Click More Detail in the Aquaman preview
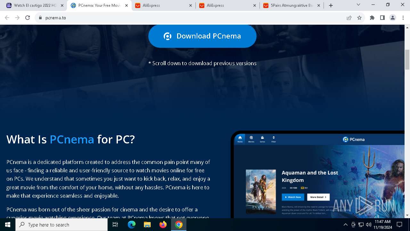This screenshot has height=231, width=410. tap(318, 197)
